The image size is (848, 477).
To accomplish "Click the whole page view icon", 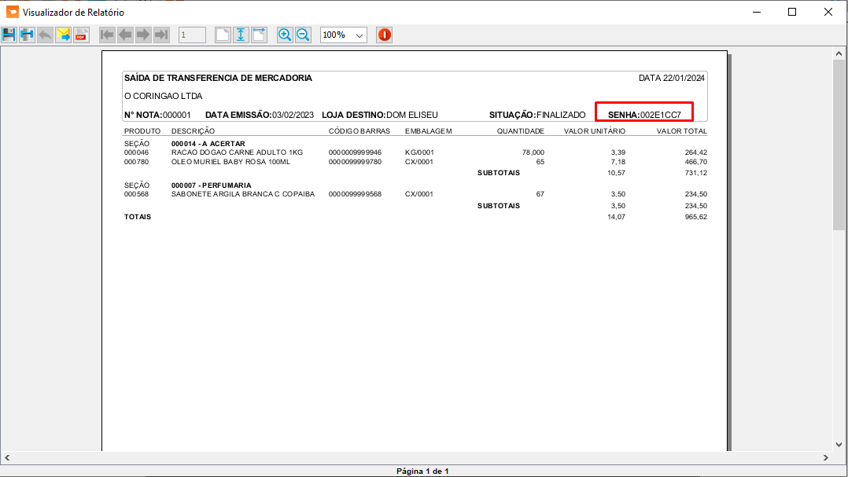I will point(223,35).
